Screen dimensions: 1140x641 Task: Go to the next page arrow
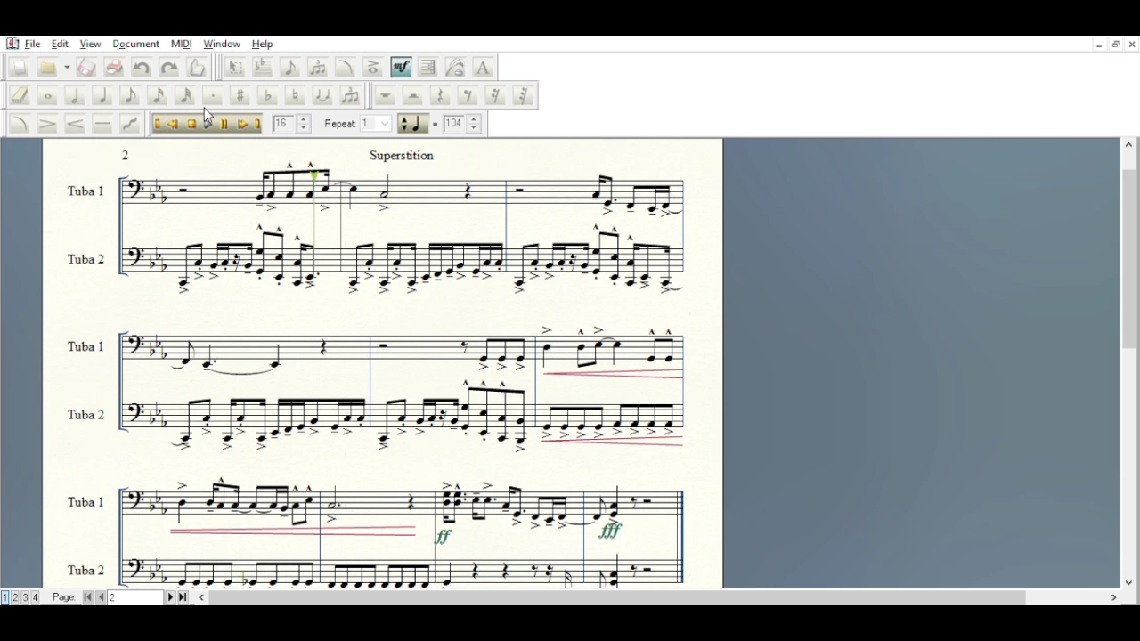click(170, 597)
